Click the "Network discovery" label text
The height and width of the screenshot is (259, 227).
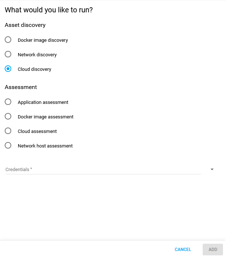37,55
